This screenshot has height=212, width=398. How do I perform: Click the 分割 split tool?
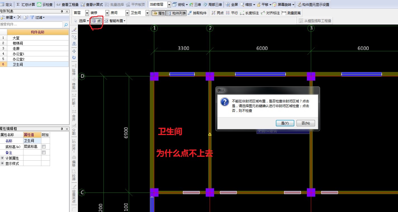(x=74, y=129)
